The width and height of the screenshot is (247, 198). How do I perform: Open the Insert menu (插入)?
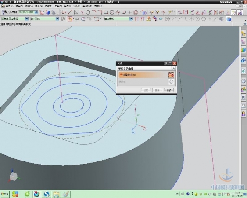[x=39, y=6]
